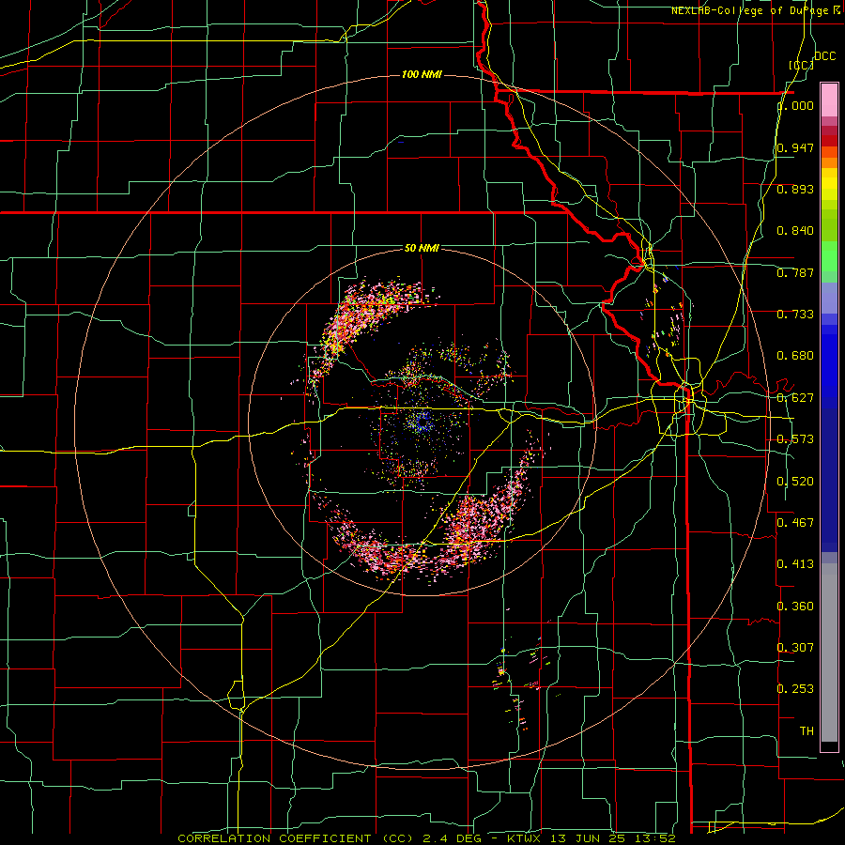845x845 pixels.
Task: Select the 0.680 scale value
Action: pyautogui.click(x=796, y=356)
